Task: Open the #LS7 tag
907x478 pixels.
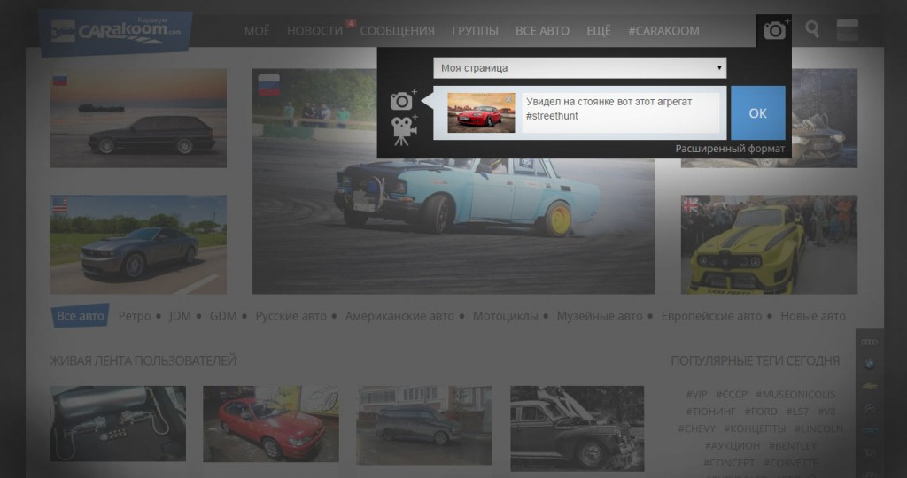Action: pyautogui.click(x=797, y=412)
